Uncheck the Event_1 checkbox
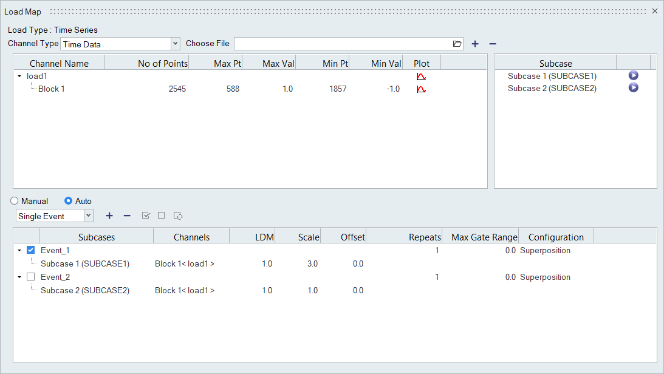Image resolution: width=664 pixels, height=374 pixels. click(31, 250)
